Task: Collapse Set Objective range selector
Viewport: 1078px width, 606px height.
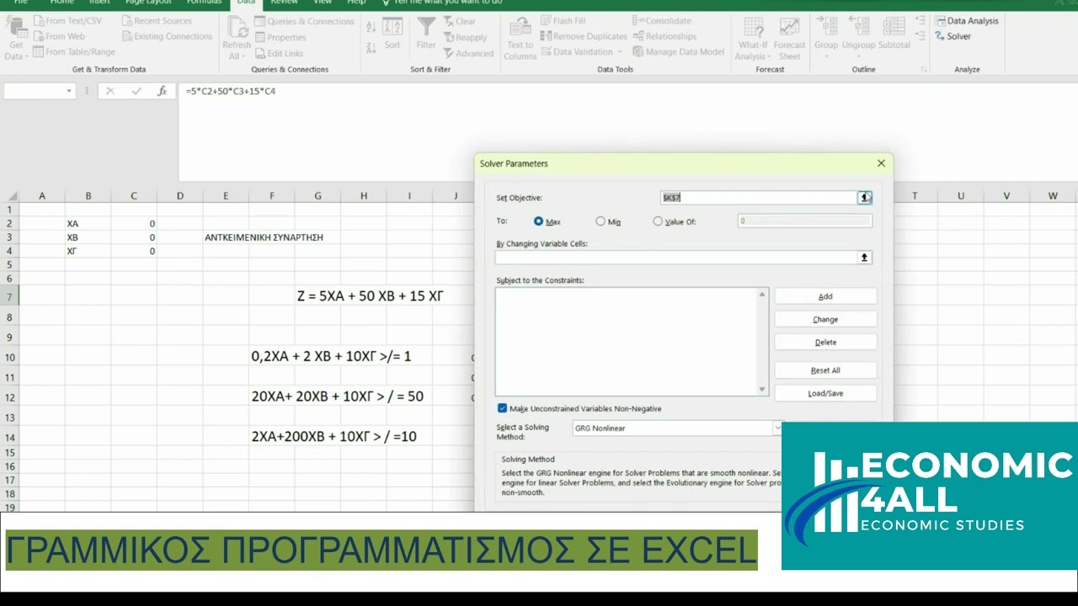Action: coord(864,198)
